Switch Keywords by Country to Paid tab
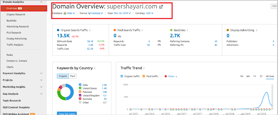 72,76
